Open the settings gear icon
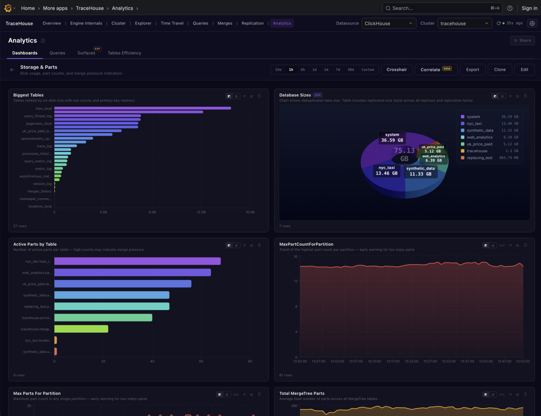541x416 pixels. click(532, 23)
